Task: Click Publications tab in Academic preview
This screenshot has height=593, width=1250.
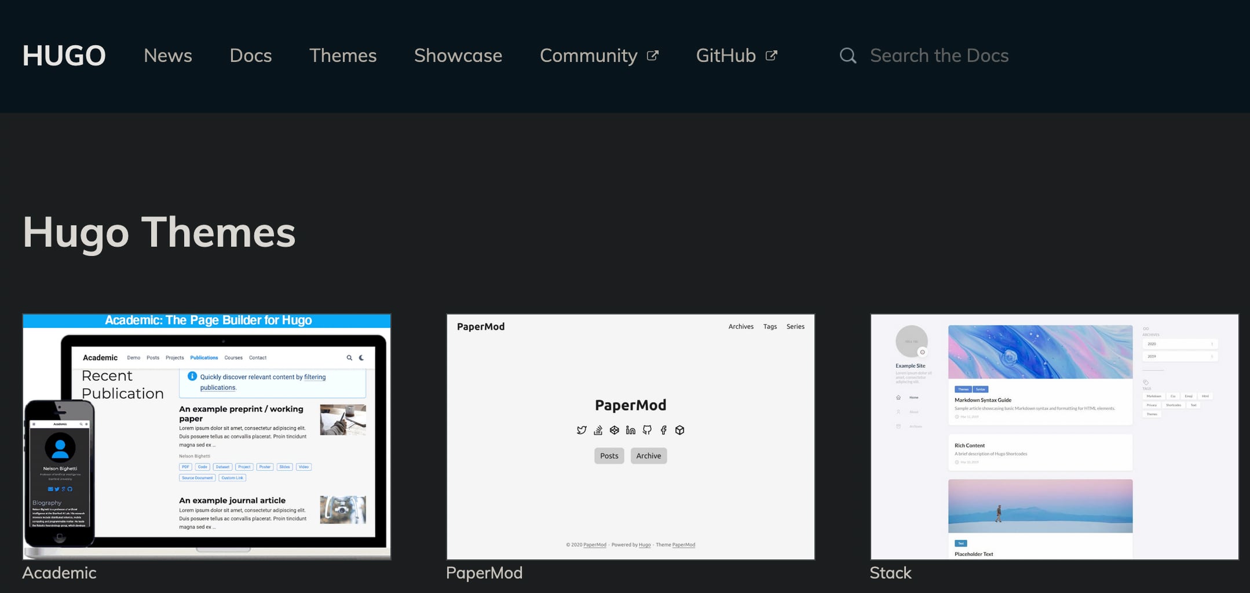Action: coord(204,358)
